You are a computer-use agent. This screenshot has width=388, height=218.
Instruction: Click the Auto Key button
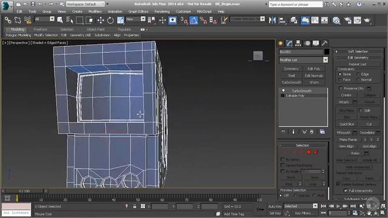pyautogui.click(x=275, y=206)
